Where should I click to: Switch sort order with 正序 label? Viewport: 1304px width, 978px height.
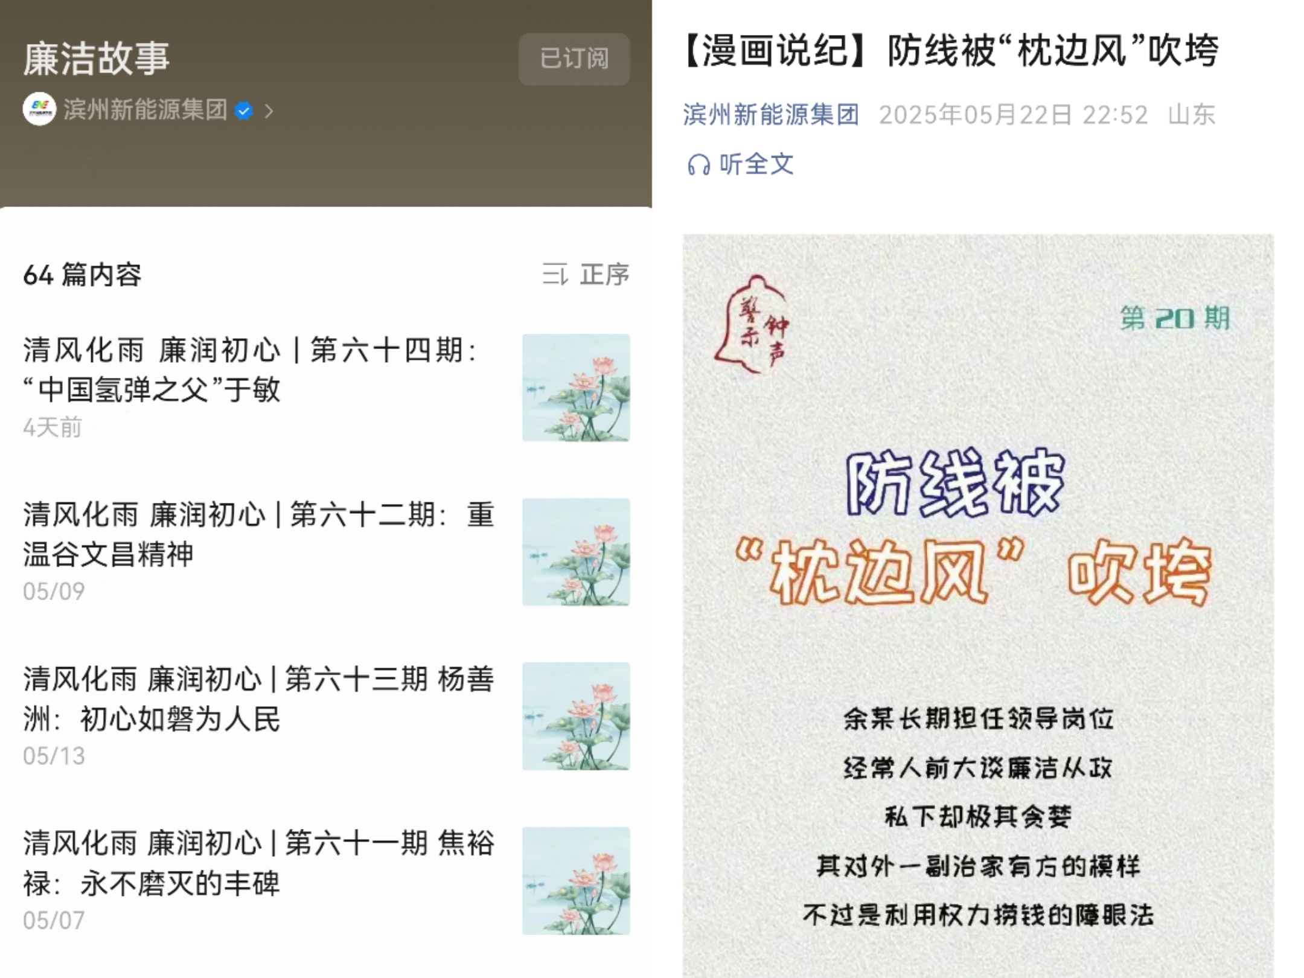click(x=604, y=275)
